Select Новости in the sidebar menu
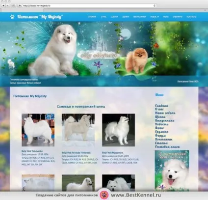 coord(162,124)
